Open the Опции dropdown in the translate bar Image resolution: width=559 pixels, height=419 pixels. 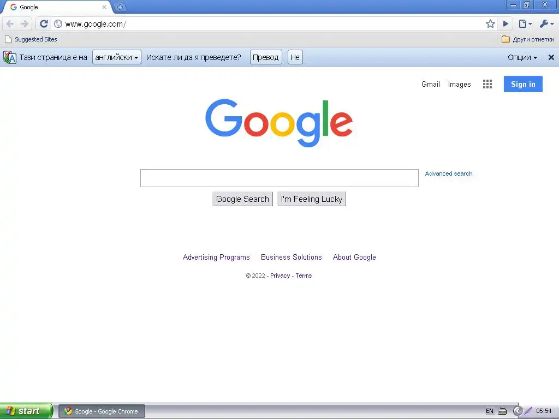[522, 57]
